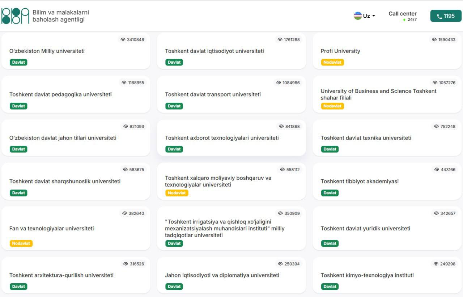Open Toshkent davlat iqtisodiyot universiteti card
The height and width of the screenshot is (297, 463).
pyautogui.click(x=231, y=51)
